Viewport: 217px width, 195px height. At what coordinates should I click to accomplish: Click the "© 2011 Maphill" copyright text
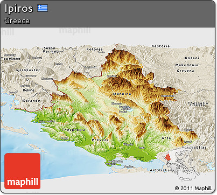pos(193,188)
